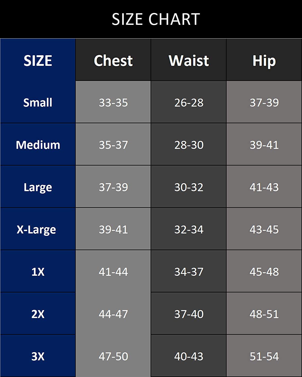Click the X-Large size row label
Screen dimensions: 302x377
[x=37, y=229]
